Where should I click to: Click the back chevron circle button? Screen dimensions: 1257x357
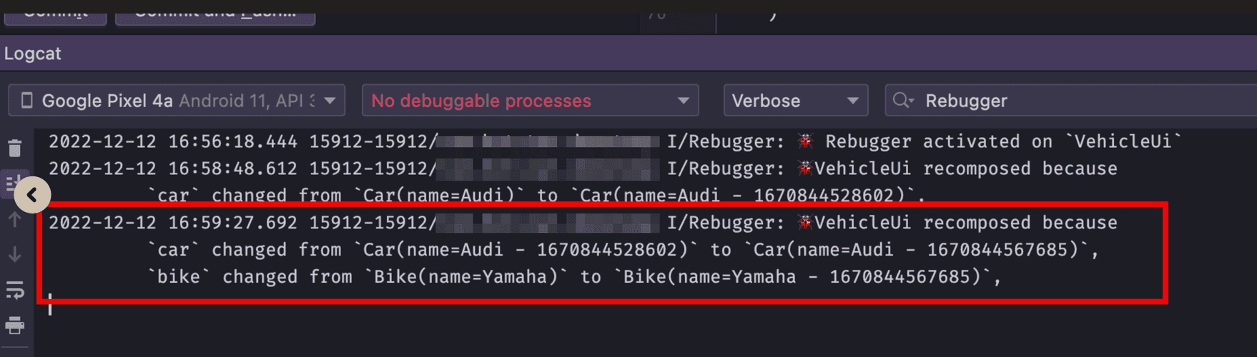(32, 194)
